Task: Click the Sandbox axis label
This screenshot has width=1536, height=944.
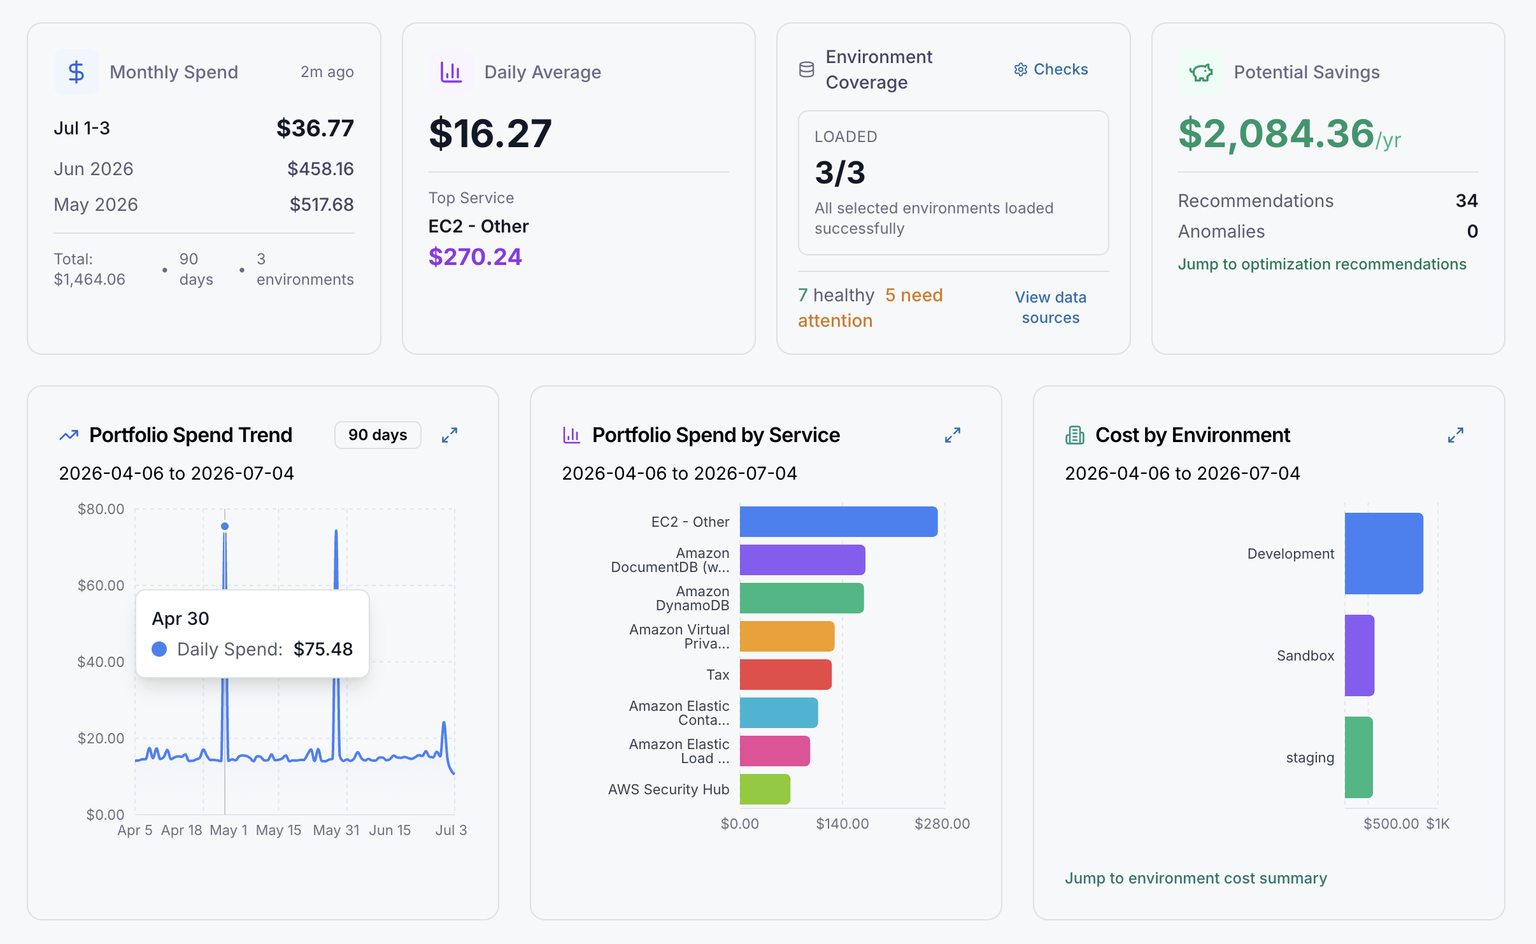Action: pos(1305,655)
